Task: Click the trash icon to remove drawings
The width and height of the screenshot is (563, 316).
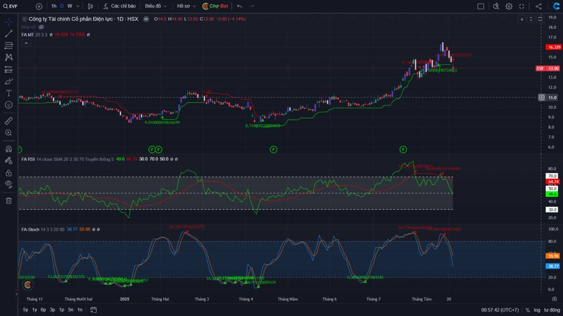Action: click(x=8, y=201)
